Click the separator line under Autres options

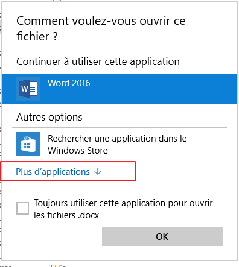pyautogui.click(x=119, y=127)
